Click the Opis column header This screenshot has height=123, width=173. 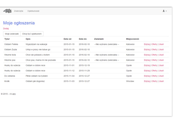coord(28,39)
